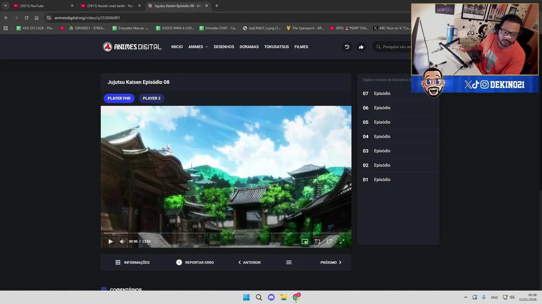Play the Jujutsu Kaisen episode video
The height and width of the screenshot is (304, 542).
111,242
